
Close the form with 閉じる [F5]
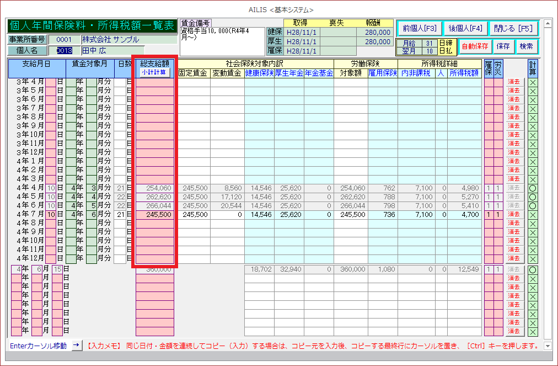(x=513, y=28)
